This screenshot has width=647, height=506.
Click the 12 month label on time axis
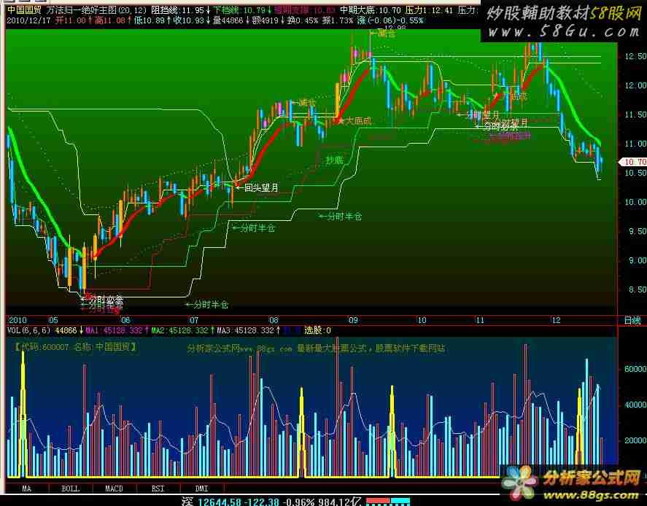556,320
